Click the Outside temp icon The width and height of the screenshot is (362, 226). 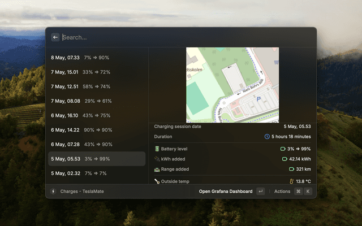(157, 181)
